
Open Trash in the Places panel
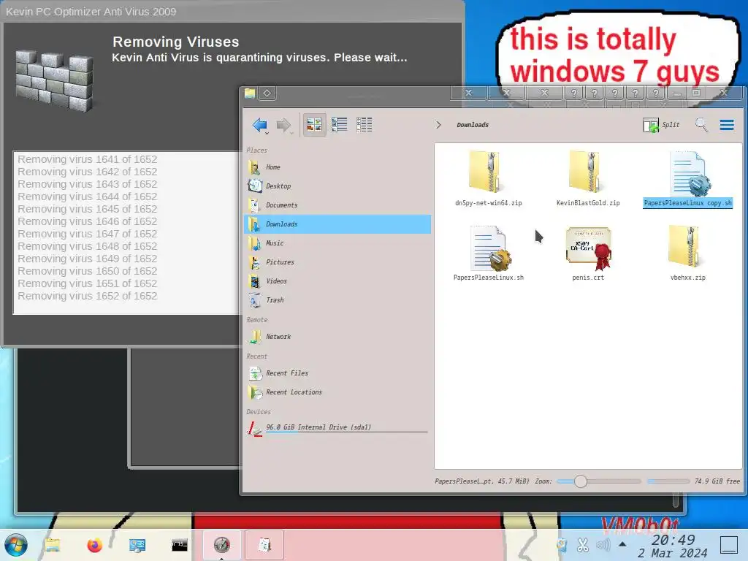(339, 300)
